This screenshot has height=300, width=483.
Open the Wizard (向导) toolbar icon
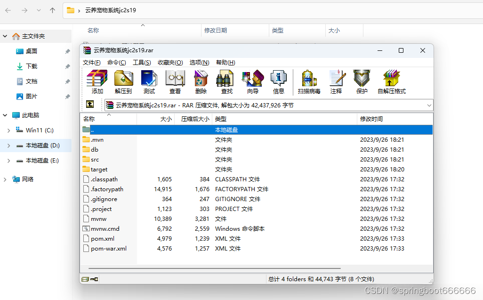click(x=253, y=78)
